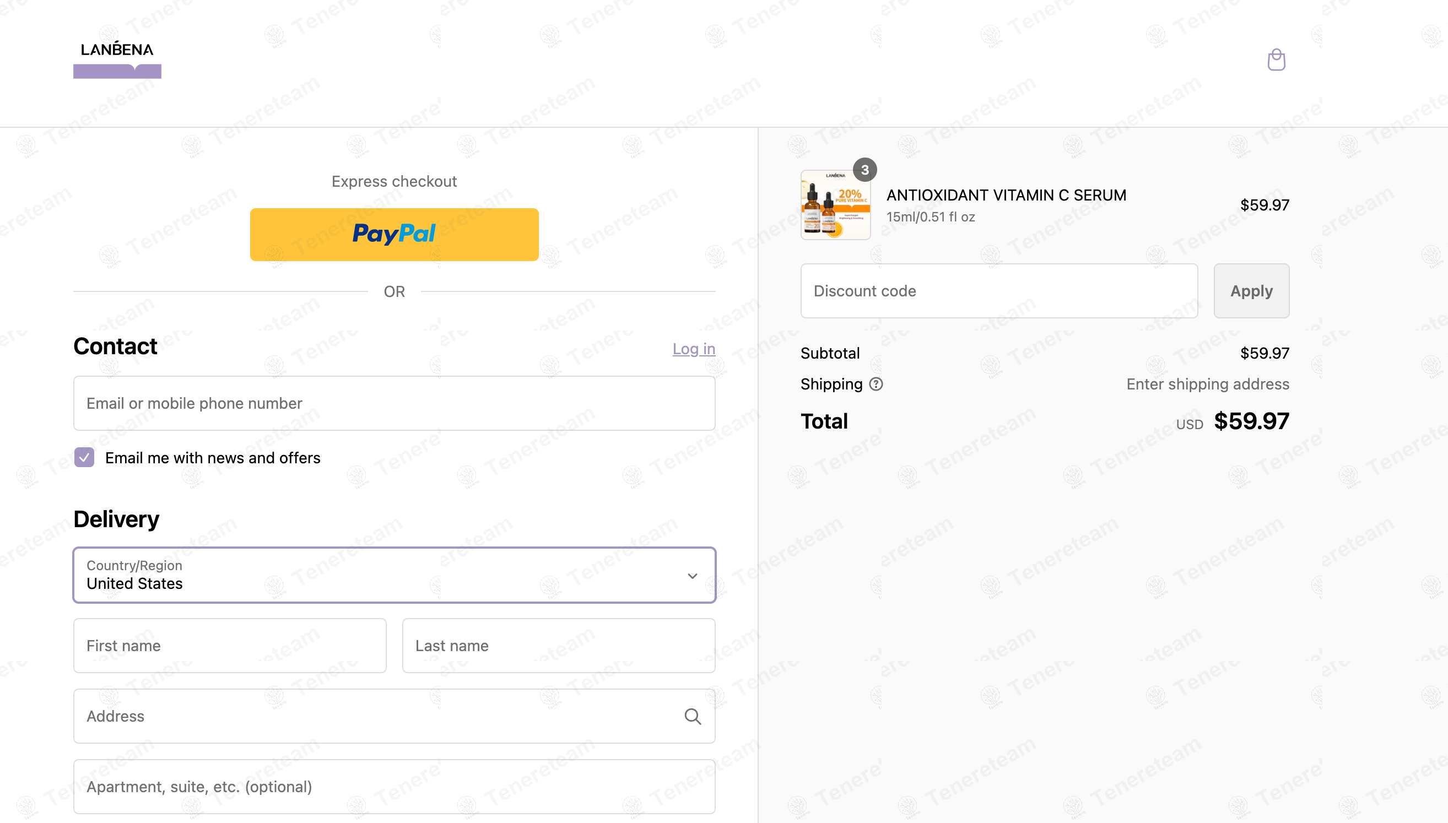The height and width of the screenshot is (823, 1448).
Task: Click the Antioxidant Vitamin C Serum title
Action: (x=1006, y=195)
